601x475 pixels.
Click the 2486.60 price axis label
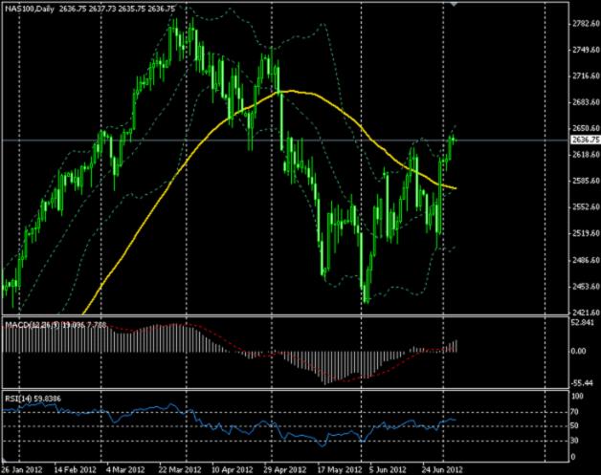click(x=586, y=260)
